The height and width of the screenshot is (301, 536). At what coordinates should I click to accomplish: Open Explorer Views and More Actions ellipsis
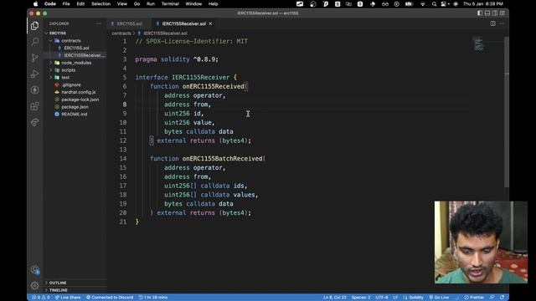pos(99,23)
